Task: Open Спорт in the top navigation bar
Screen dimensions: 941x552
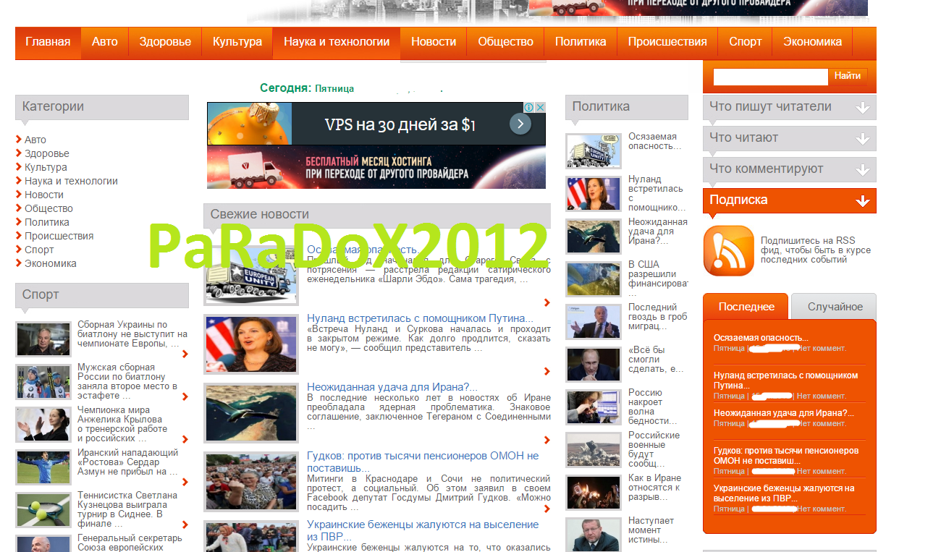Action: pyautogui.click(x=746, y=42)
